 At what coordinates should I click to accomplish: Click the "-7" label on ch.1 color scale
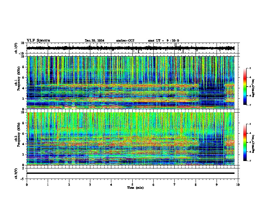point(249,105)
